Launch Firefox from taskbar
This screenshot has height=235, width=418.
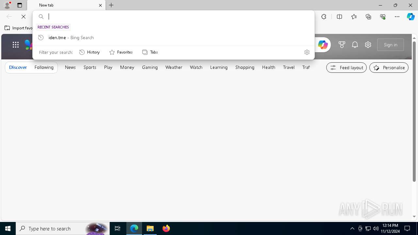tap(166, 228)
